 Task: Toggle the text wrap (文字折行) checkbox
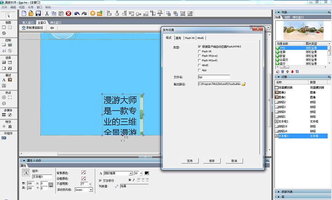(100, 180)
